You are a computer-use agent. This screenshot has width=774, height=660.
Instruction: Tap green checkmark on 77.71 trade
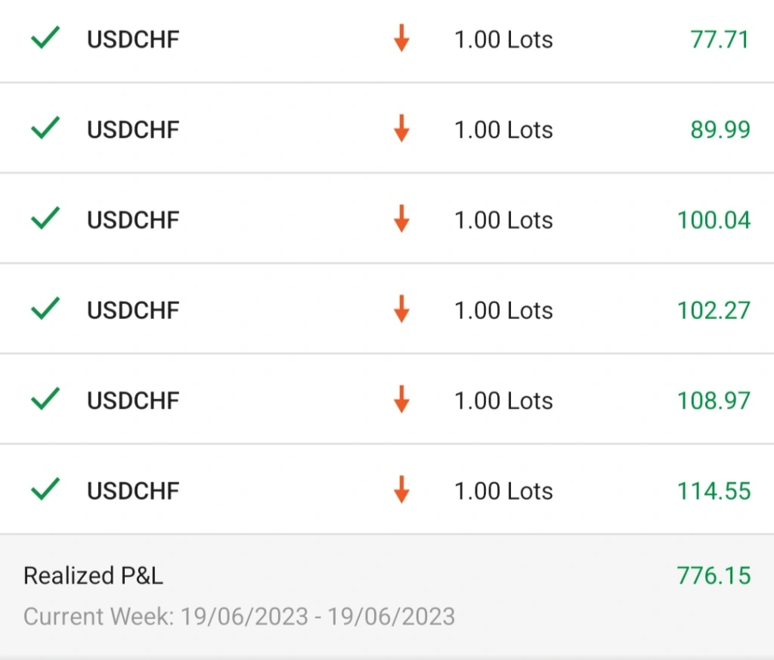pos(45,38)
